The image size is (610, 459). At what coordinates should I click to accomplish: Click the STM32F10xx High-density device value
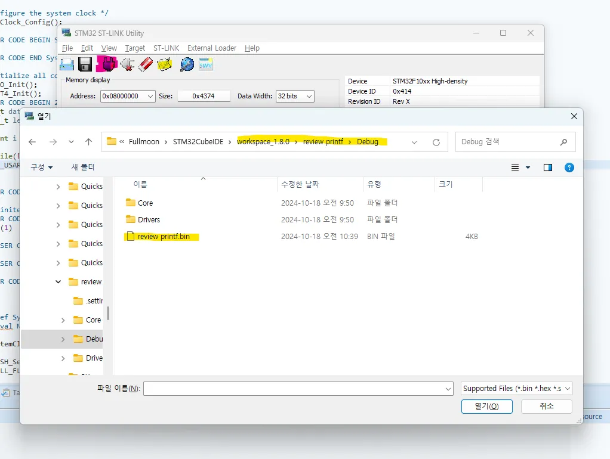tap(430, 81)
